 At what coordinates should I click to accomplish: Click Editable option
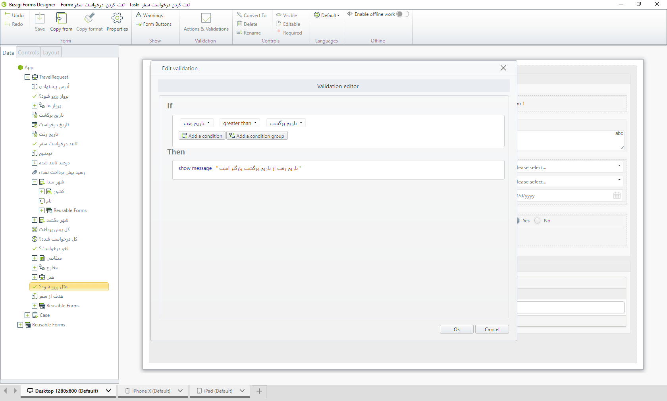288,24
